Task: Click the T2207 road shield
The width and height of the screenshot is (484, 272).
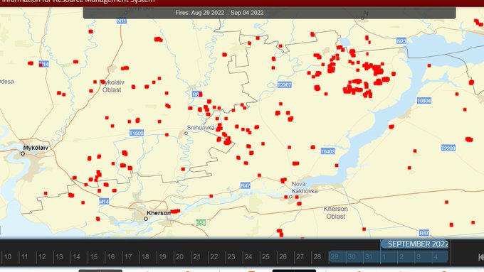Action: tap(284, 85)
